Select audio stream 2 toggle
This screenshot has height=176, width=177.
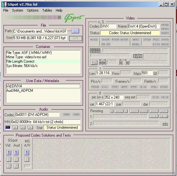pyautogui.click(x=15, y=127)
